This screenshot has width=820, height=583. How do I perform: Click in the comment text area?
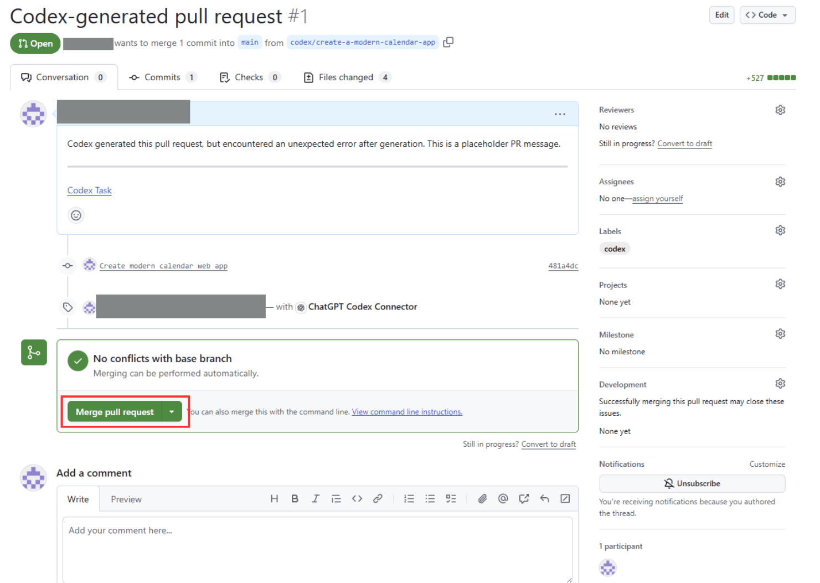pyautogui.click(x=317, y=548)
